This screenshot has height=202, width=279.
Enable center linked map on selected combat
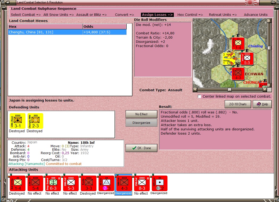click(x=200, y=97)
